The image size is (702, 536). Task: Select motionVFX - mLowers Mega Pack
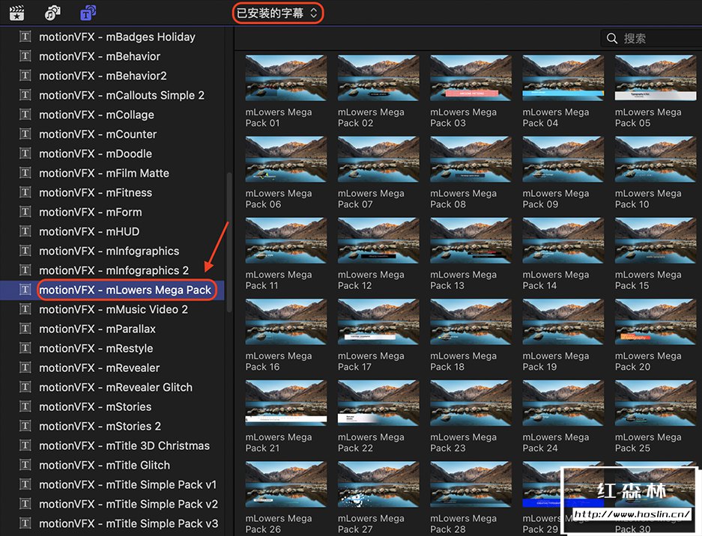click(x=112, y=290)
